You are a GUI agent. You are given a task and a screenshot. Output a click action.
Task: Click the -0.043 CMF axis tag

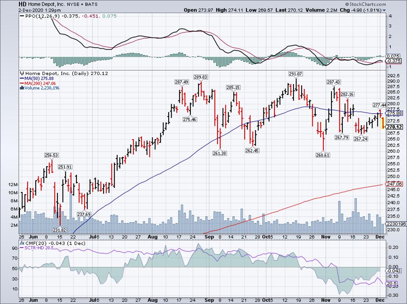[x=393, y=271]
